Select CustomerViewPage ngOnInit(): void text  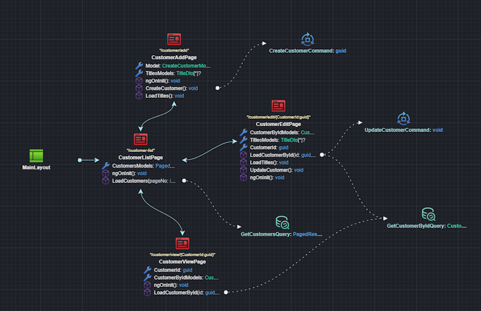[171, 285]
